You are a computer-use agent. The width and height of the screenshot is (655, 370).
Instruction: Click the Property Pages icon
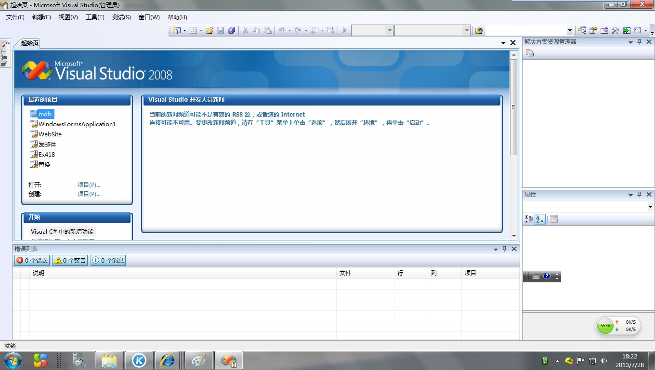click(554, 219)
